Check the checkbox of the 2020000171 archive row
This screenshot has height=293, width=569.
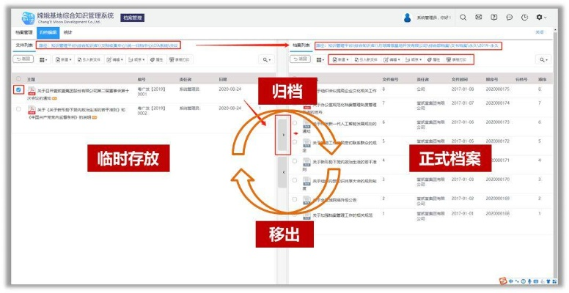tap(295, 161)
